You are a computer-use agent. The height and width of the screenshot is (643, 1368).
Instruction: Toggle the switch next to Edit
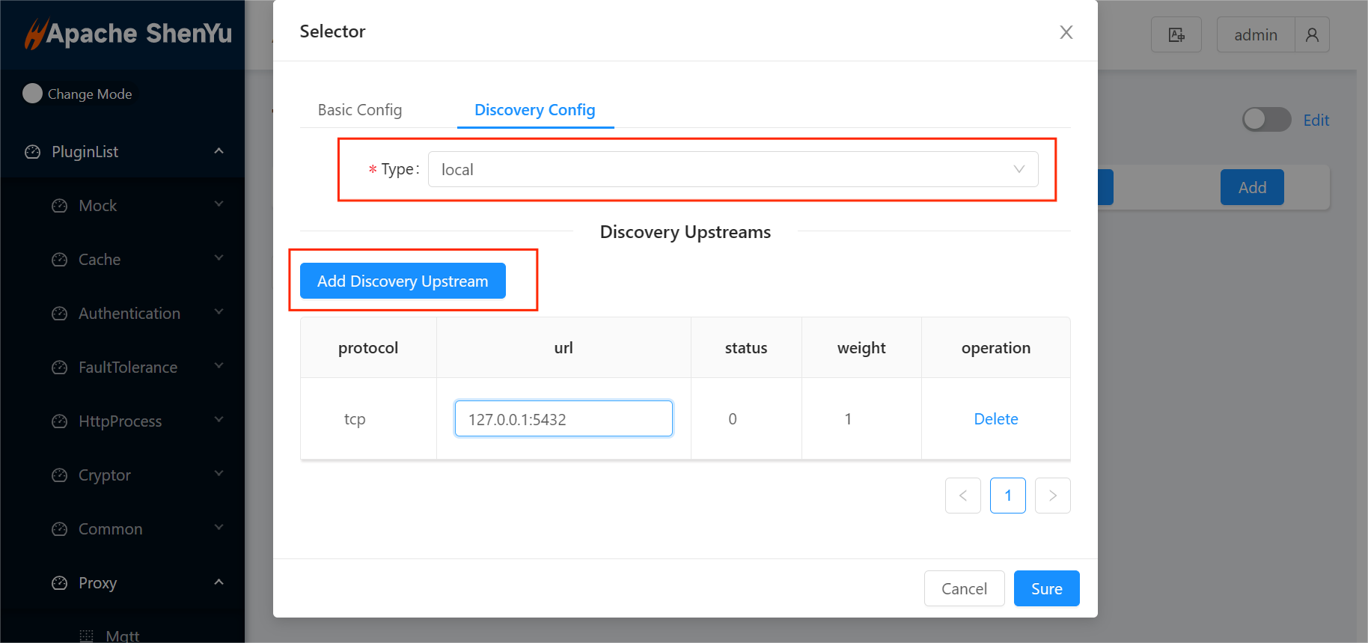coord(1266,120)
